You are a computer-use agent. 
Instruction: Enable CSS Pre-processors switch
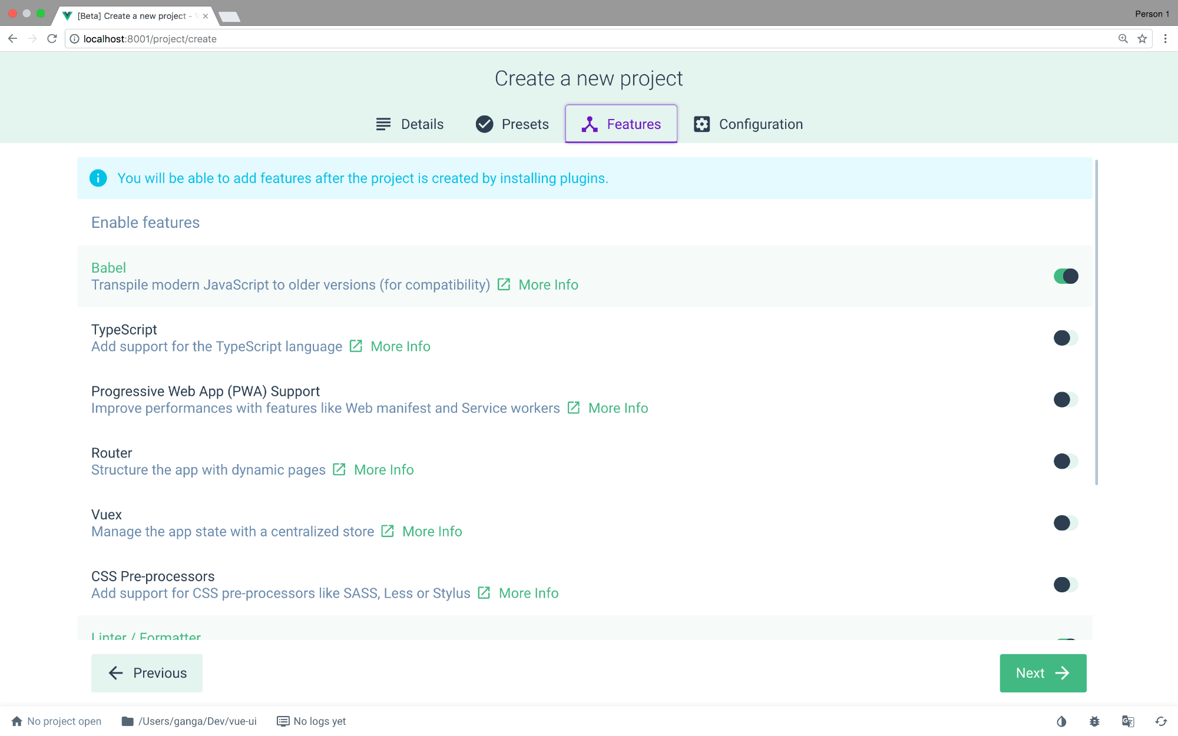pos(1066,585)
